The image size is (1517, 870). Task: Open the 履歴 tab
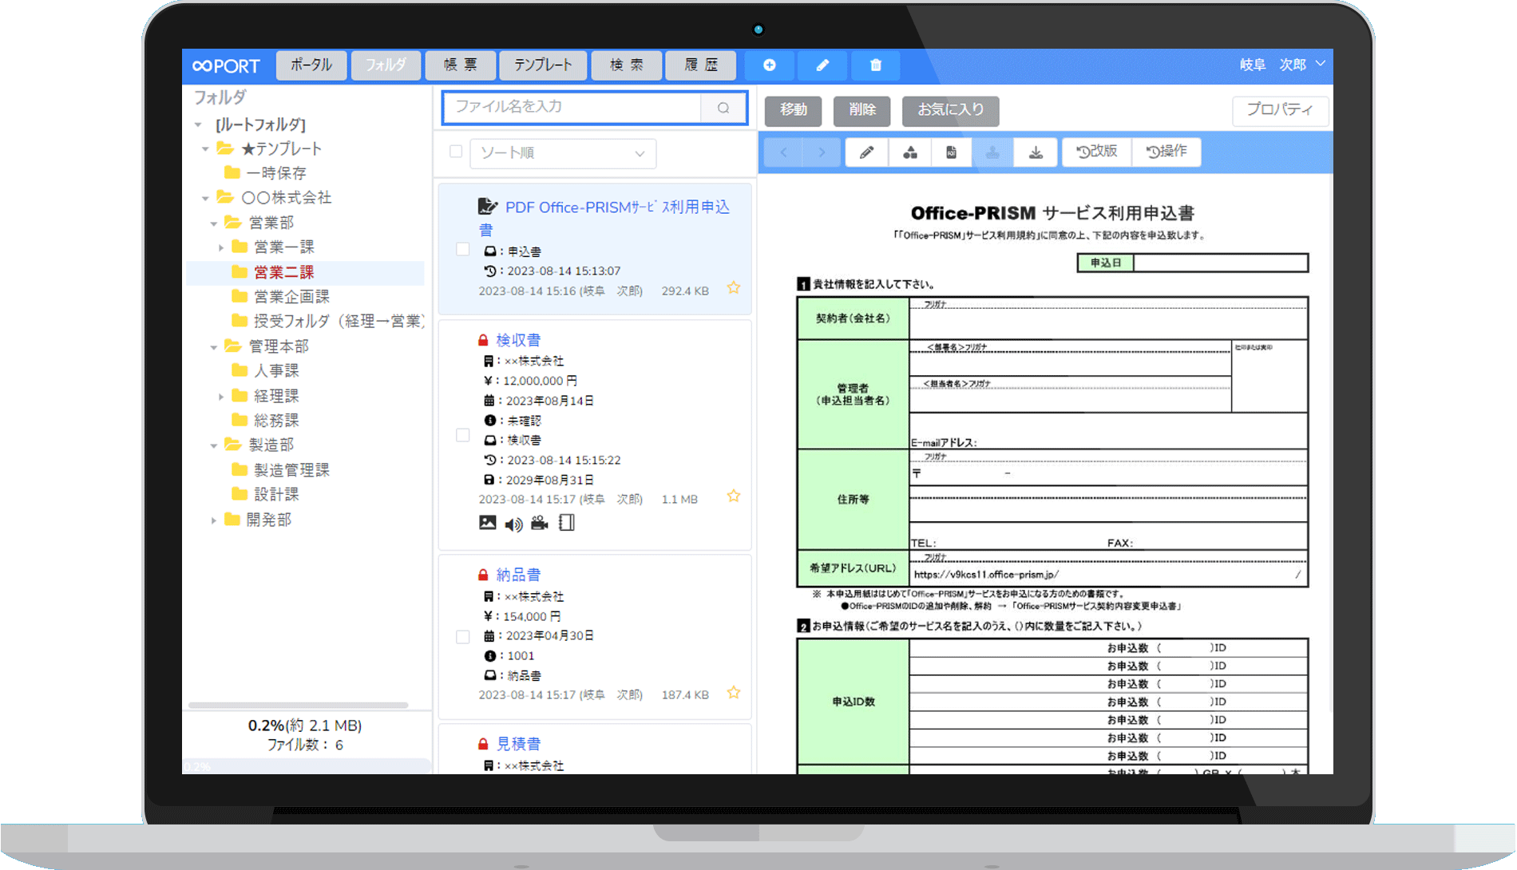(x=701, y=65)
